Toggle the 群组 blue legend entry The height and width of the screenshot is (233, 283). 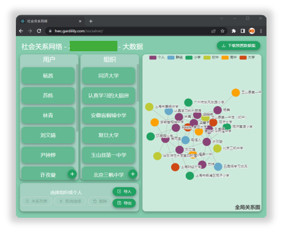175,57
